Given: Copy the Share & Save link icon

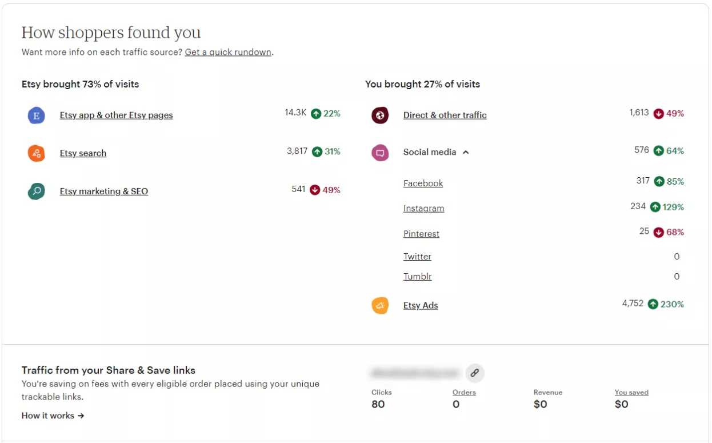Looking at the screenshot, I should click(x=475, y=373).
